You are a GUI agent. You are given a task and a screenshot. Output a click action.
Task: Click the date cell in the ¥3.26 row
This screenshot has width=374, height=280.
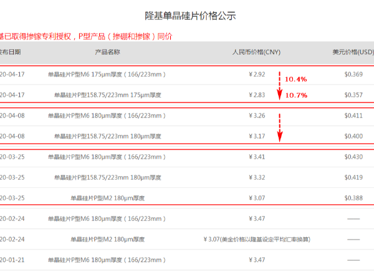click(x=12, y=116)
